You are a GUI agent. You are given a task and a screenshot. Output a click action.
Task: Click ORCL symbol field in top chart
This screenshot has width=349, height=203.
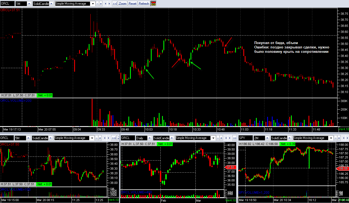(x=7, y=4)
